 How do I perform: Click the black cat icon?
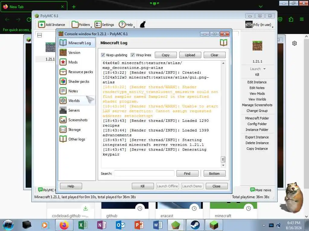(x=143, y=25)
